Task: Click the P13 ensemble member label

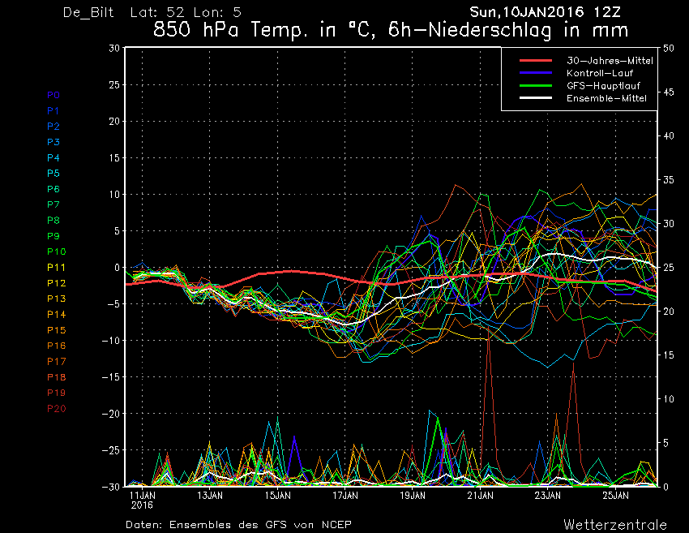Action: point(56,299)
